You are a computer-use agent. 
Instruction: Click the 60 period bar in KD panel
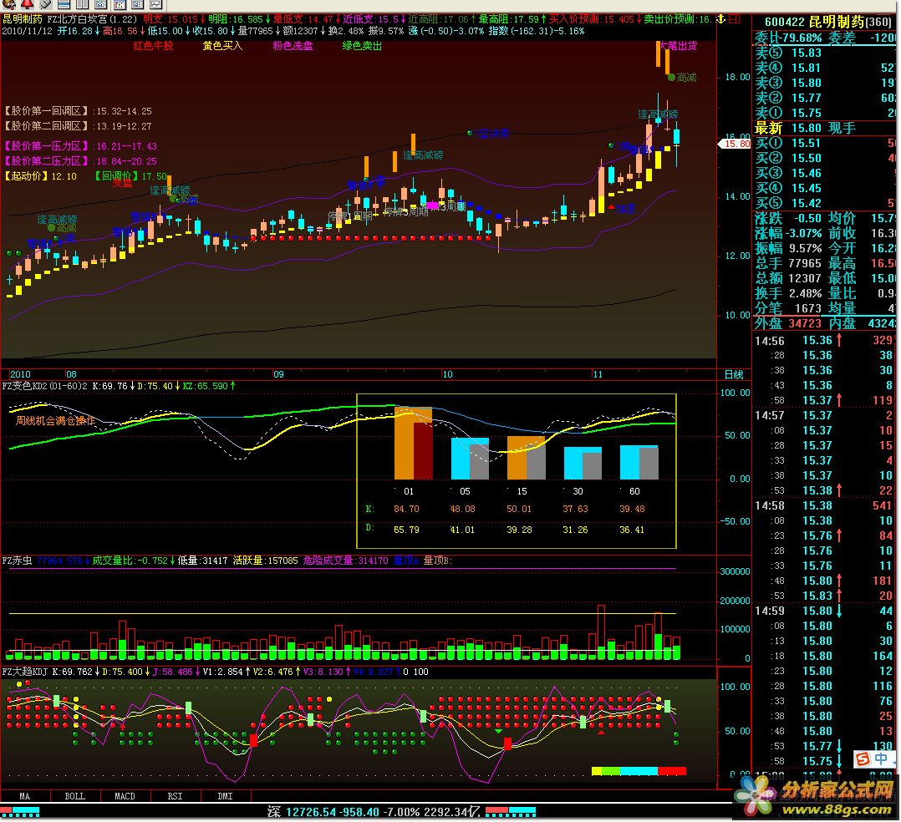click(639, 463)
